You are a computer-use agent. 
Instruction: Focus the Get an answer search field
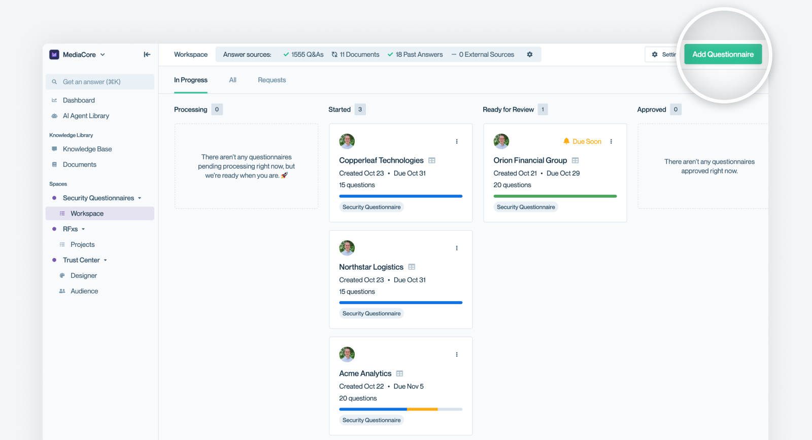tap(100, 82)
